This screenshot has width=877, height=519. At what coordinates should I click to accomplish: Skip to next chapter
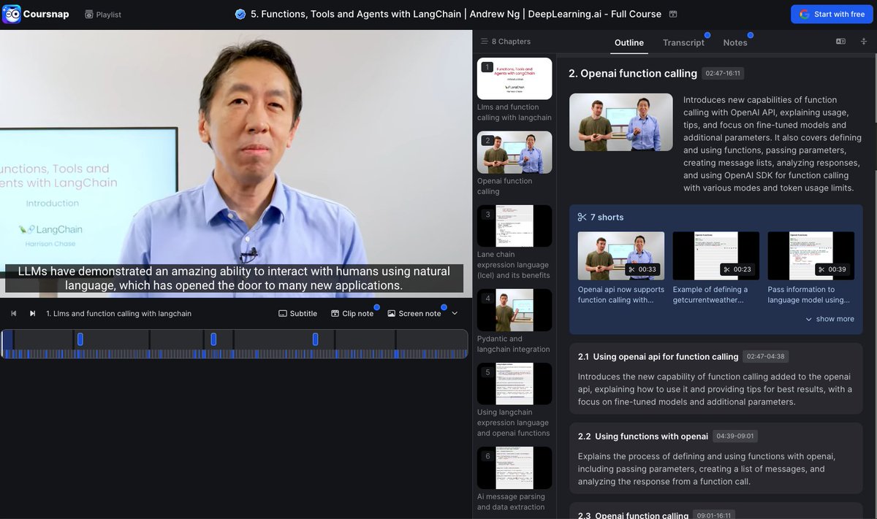[32, 313]
